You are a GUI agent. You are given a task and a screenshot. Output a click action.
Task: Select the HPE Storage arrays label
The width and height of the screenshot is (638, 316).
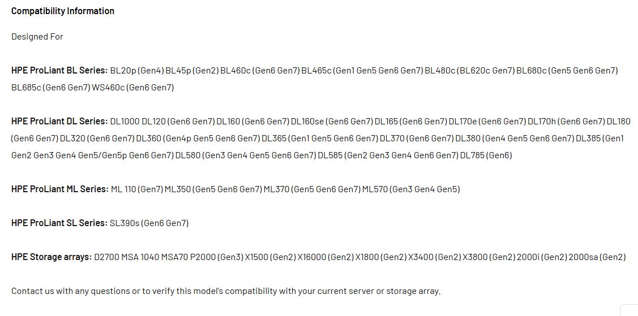click(52, 257)
